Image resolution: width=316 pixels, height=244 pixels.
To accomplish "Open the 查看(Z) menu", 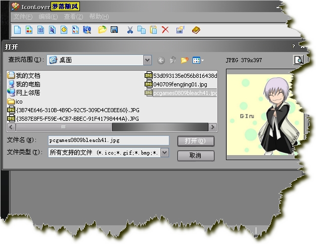I will pos(73,17).
